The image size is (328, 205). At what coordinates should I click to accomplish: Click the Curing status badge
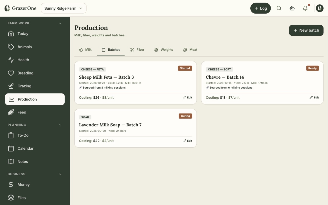tap(185, 116)
